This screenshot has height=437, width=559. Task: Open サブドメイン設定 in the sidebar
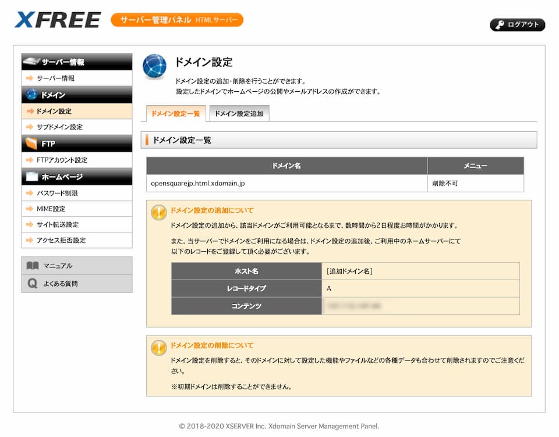pos(59,127)
